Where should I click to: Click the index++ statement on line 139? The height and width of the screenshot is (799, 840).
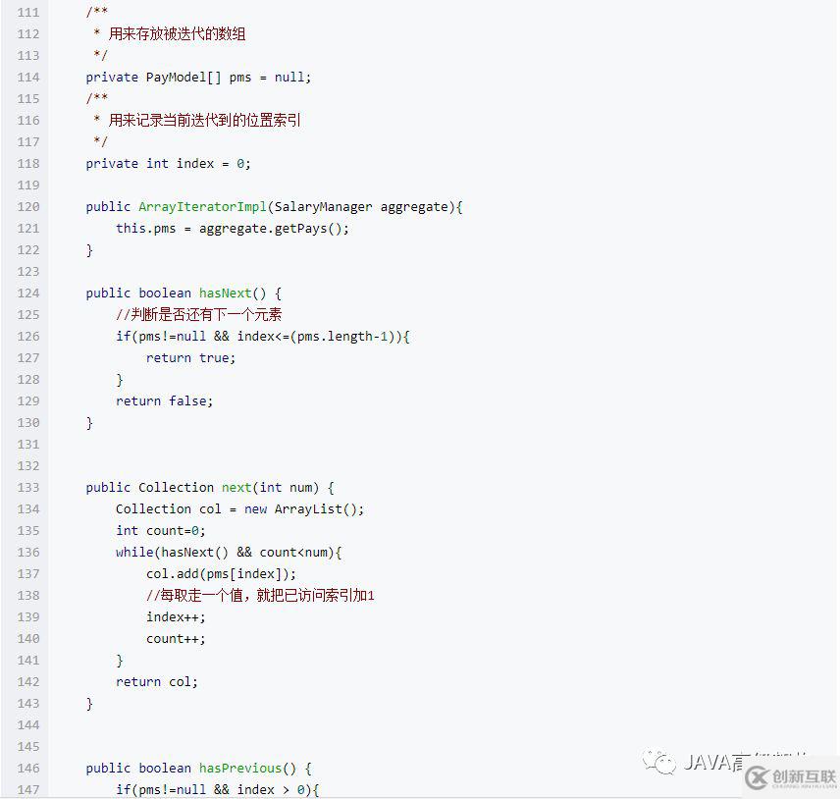tap(175, 616)
